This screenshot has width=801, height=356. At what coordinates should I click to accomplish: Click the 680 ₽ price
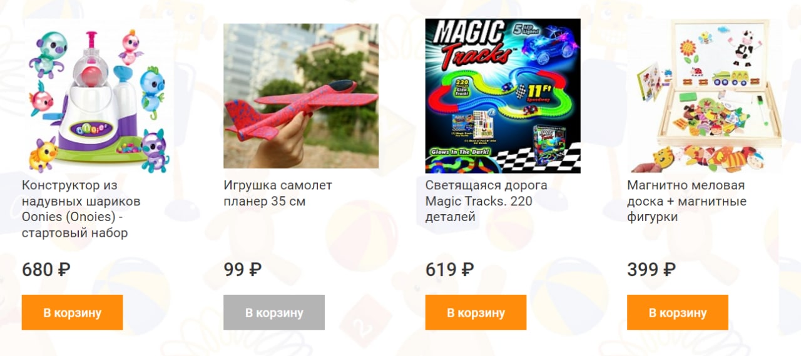[46, 270]
